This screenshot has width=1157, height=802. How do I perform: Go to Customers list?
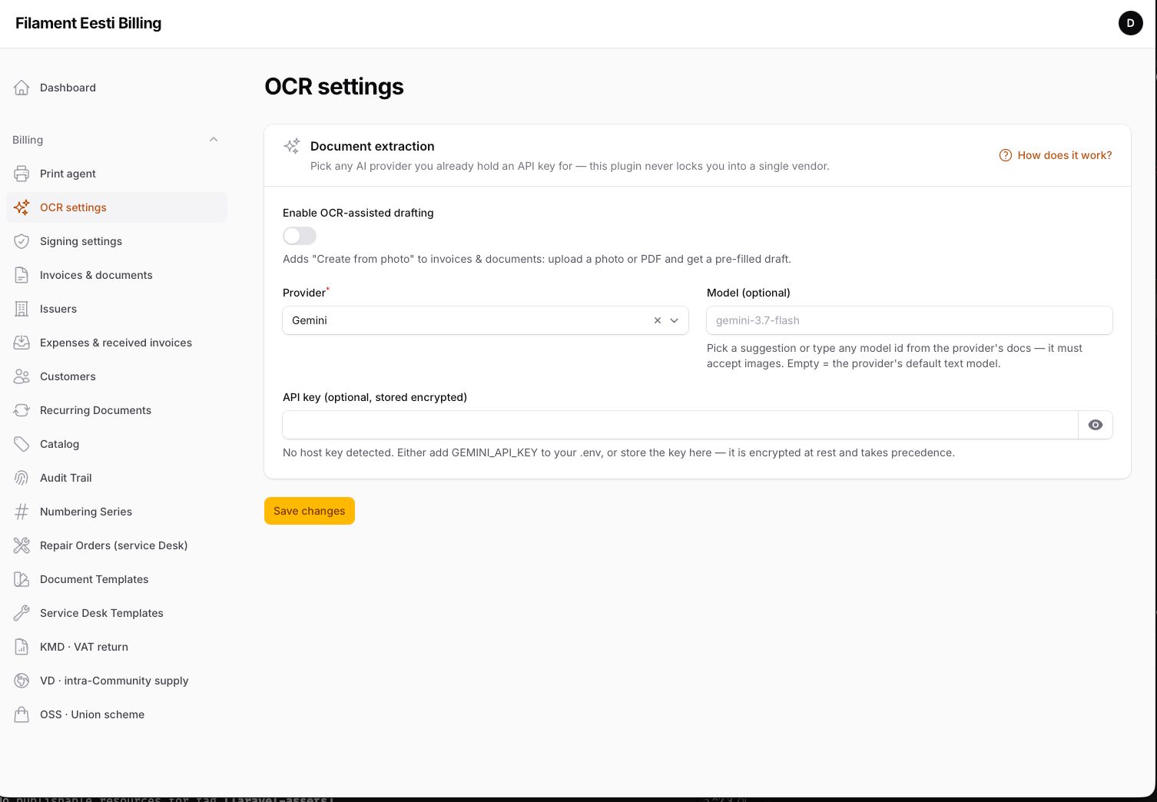117,376
